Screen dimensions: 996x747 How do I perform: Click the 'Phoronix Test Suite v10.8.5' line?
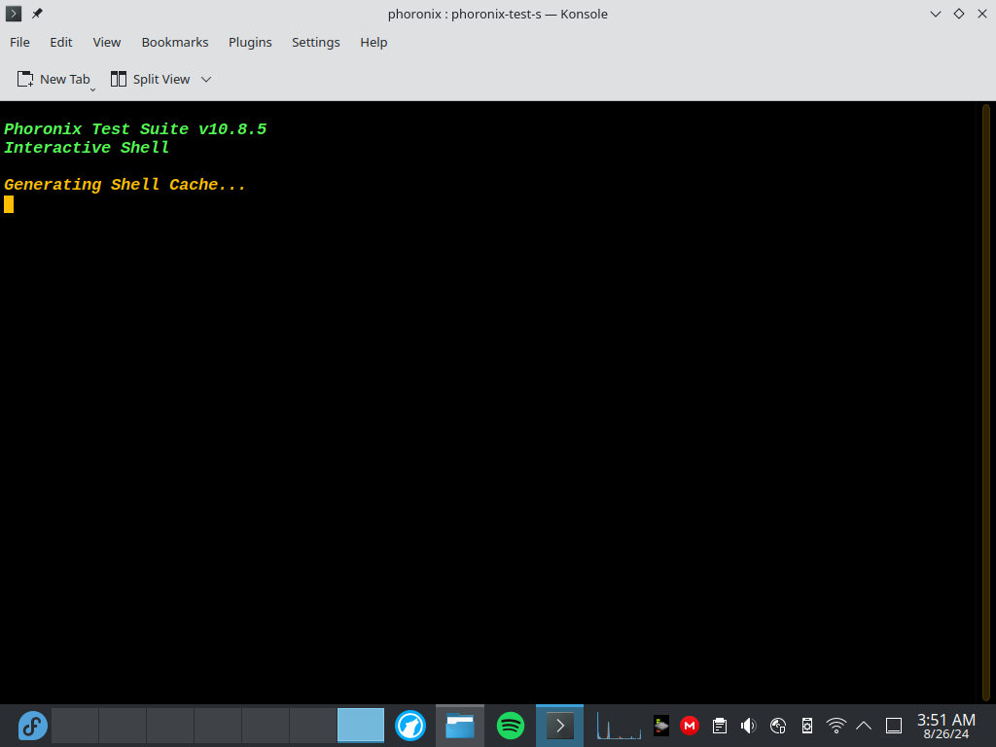pyautogui.click(x=135, y=129)
